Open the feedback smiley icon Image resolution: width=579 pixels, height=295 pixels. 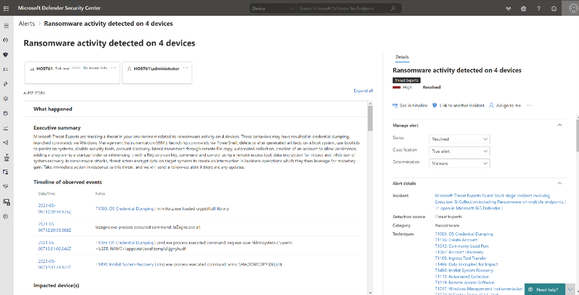(554, 8)
